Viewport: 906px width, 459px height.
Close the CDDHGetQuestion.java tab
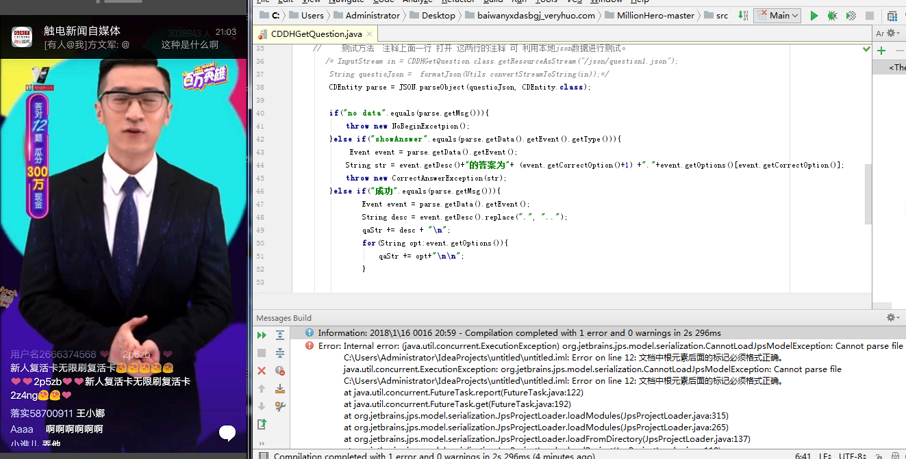click(x=368, y=34)
